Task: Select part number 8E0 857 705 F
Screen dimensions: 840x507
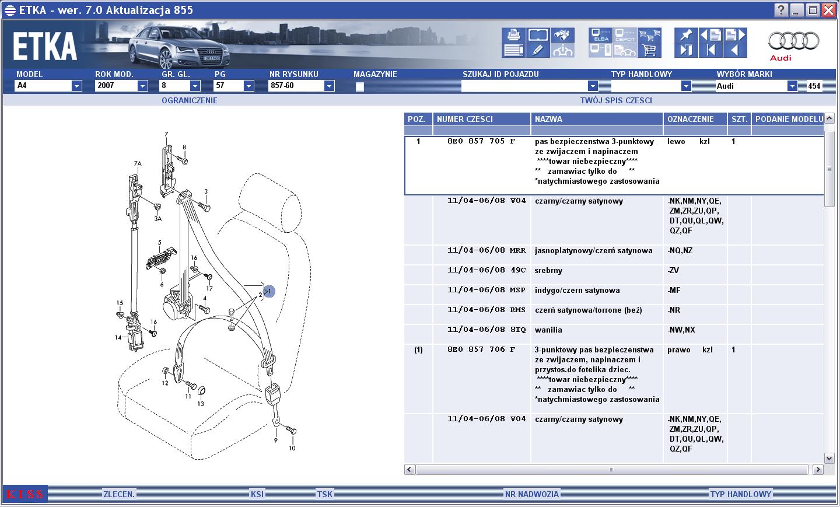Action: [x=481, y=141]
